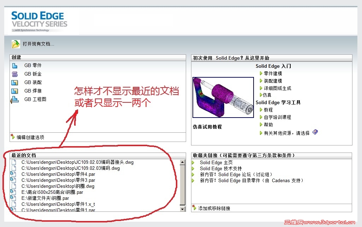Click the 添加或移除链接 star arrow icon
The height and width of the screenshot is (227, 362).
(x=194, y=208)
